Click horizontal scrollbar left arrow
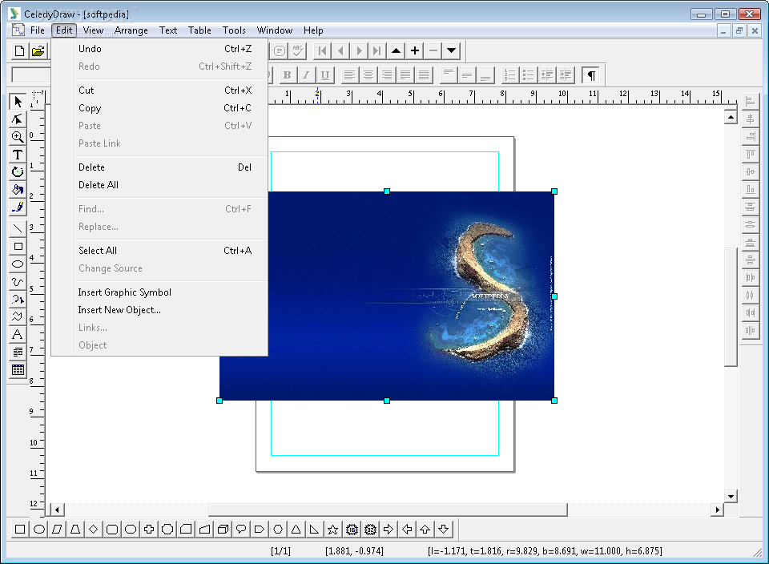 (58, 510)
